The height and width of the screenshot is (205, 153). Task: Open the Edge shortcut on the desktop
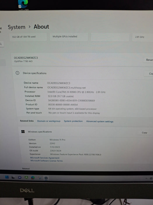point(23,4)
